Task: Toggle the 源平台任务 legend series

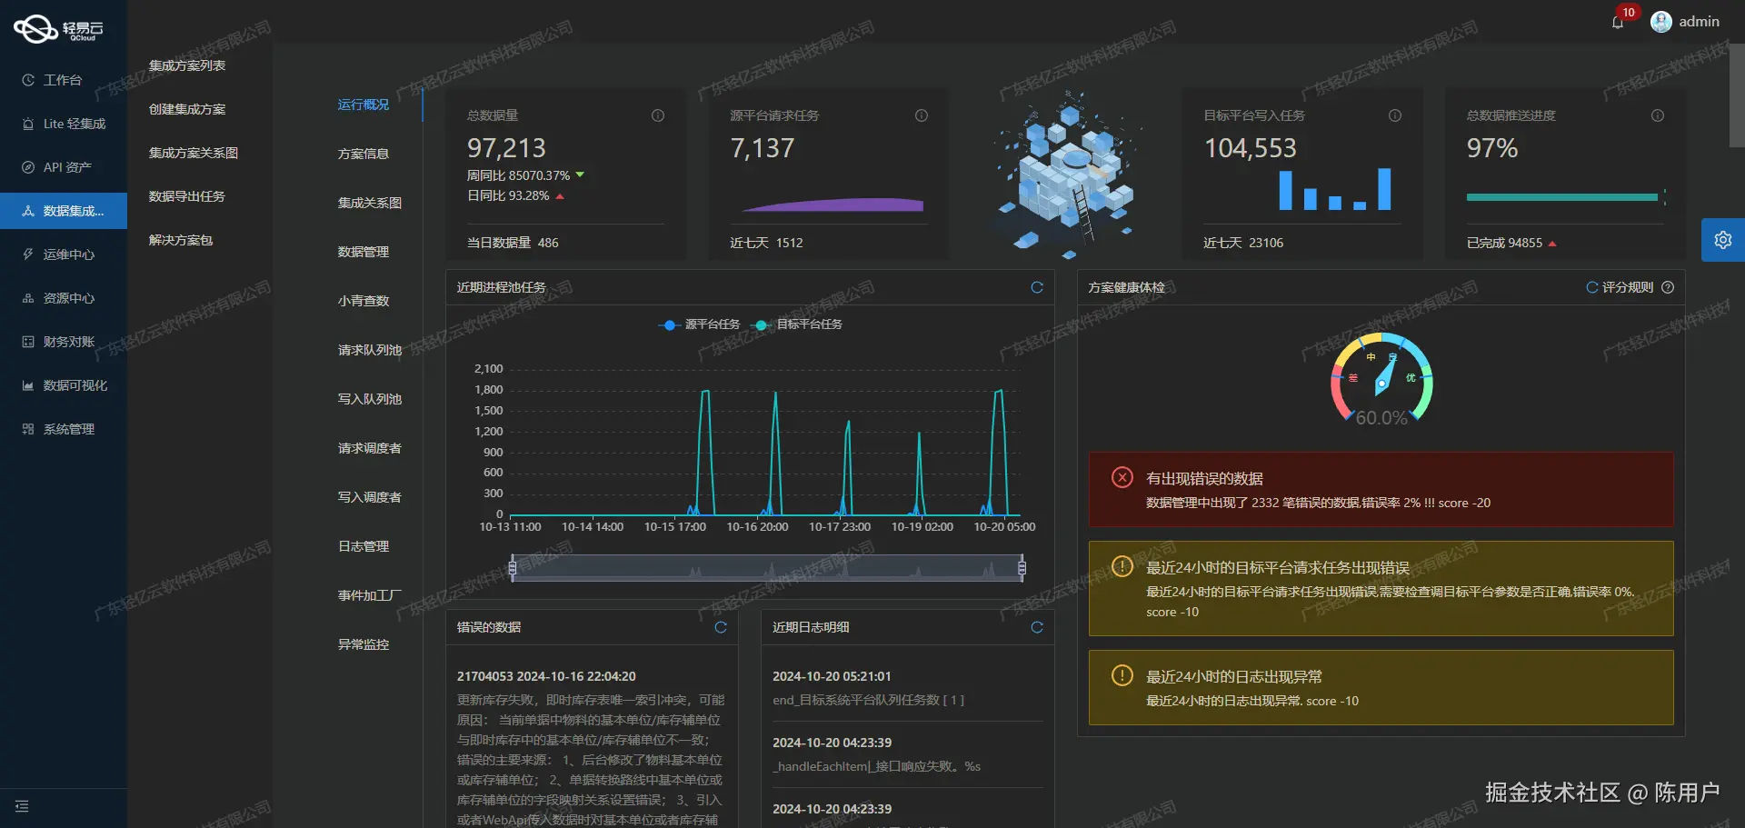Action: tap(699, 324)
